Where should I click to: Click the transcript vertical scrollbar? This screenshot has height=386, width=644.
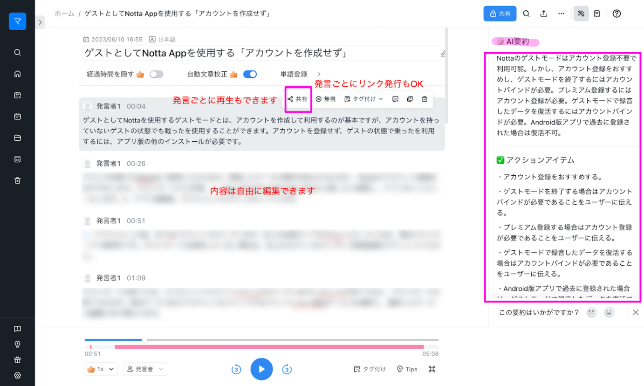(447, 75)
